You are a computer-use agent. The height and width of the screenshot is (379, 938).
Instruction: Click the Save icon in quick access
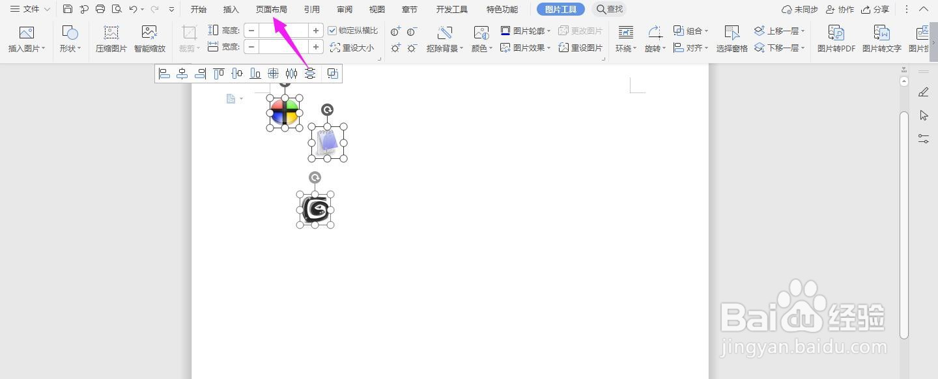tap(68, 9)
